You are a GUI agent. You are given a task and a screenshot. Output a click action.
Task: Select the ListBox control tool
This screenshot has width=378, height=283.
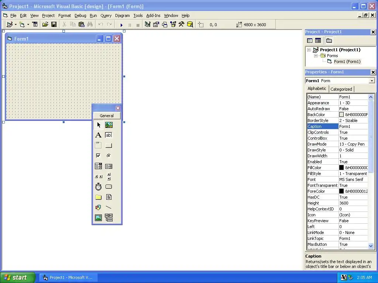(109, 166)
